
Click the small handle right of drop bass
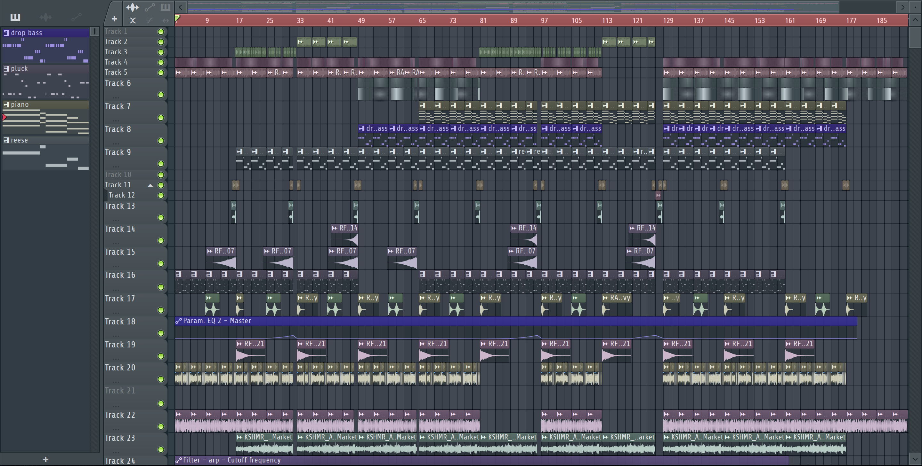[x=94, y=31]
